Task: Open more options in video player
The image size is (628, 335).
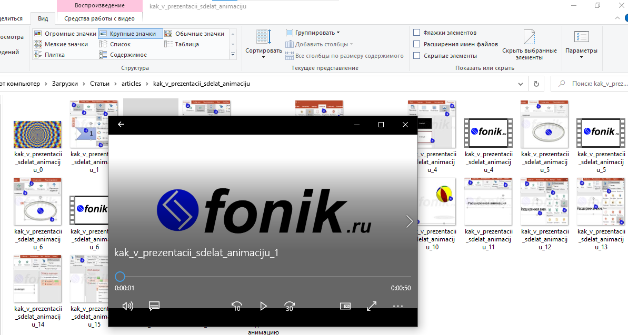Action: pos(398,306)
